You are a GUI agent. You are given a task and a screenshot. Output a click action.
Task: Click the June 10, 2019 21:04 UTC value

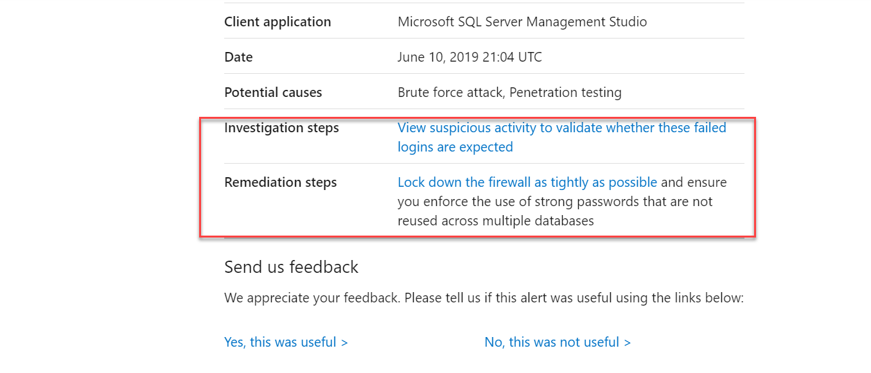coord(470,57)
